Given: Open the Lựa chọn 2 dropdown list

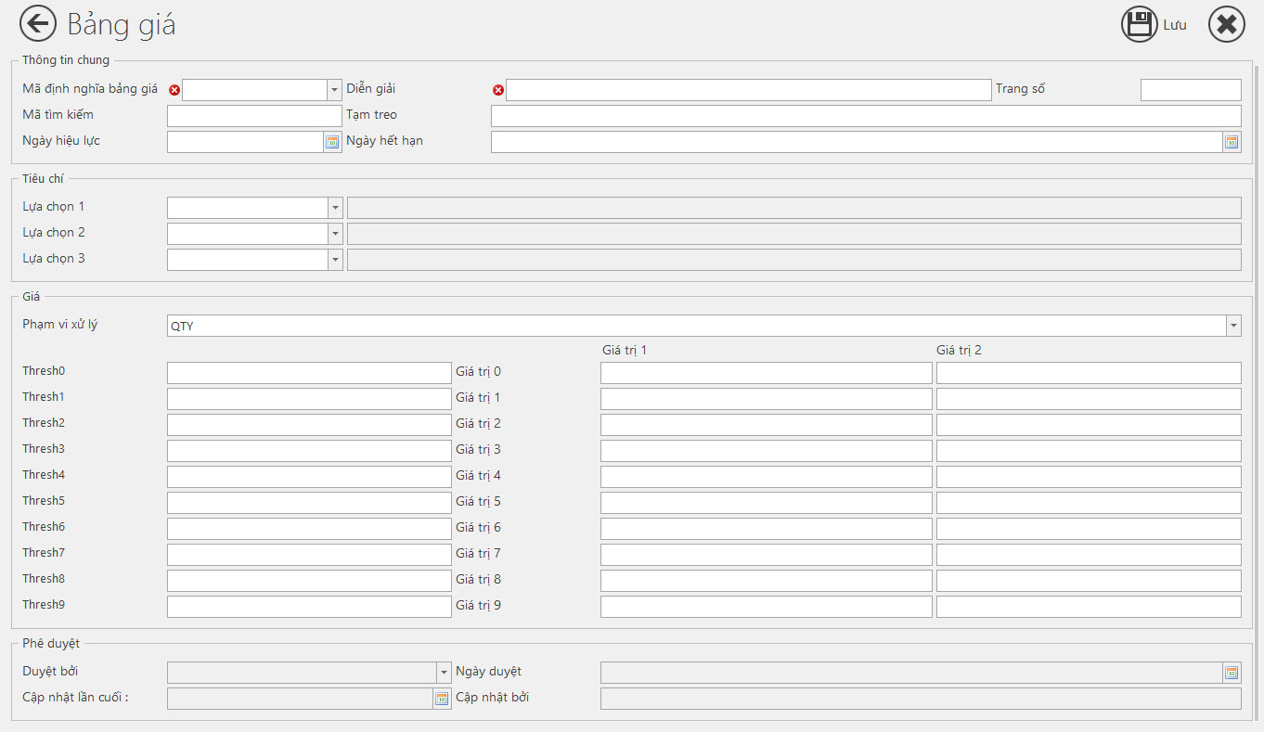Looking at the screenshot, I should click(x=335, y=234).
